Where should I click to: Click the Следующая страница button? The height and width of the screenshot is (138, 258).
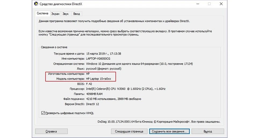click(129, 132)
